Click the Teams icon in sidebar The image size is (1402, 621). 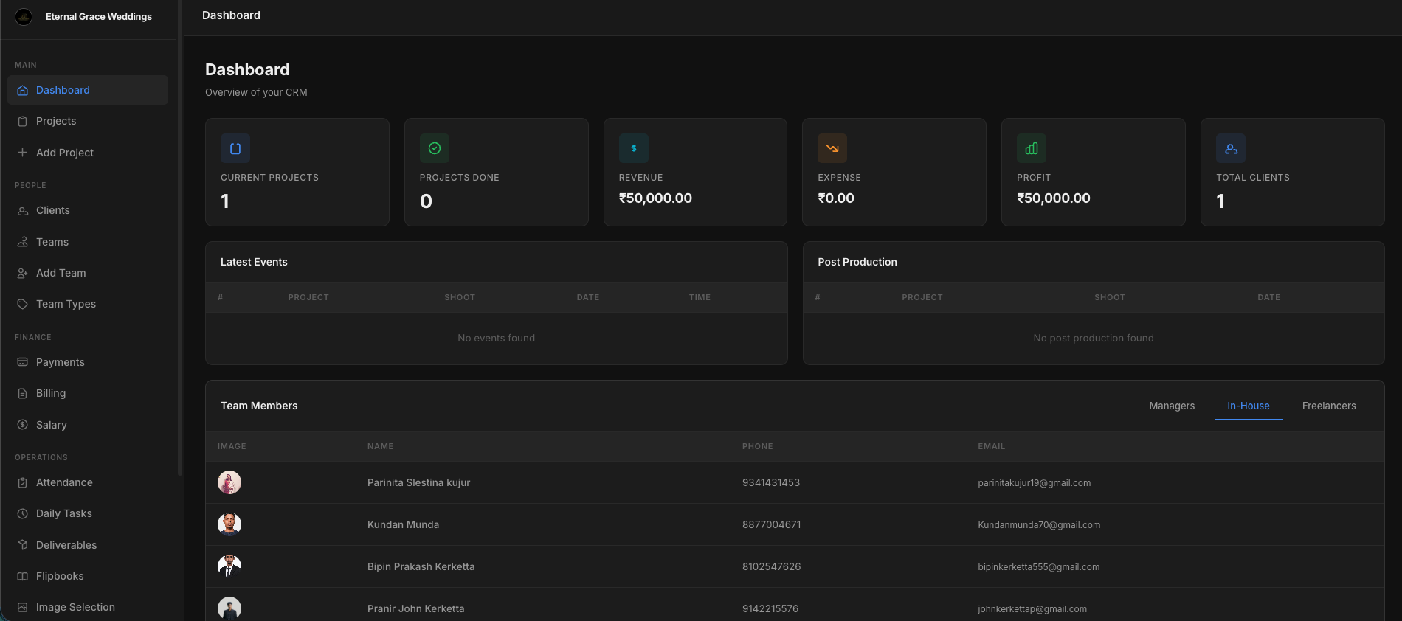tap(22, 242)
